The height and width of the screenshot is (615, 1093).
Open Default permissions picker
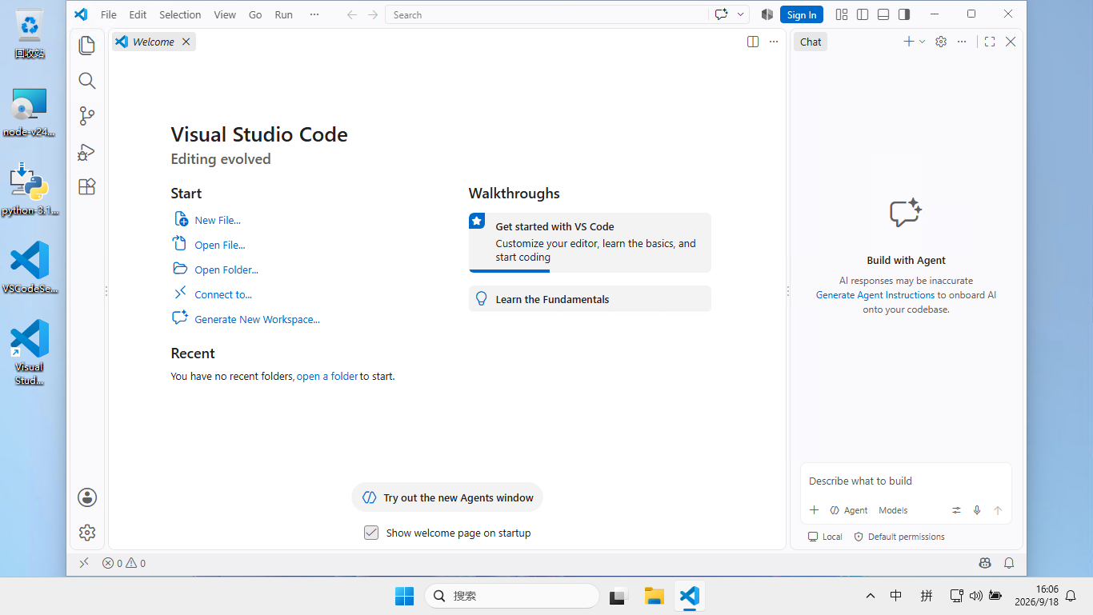point(899,537)
